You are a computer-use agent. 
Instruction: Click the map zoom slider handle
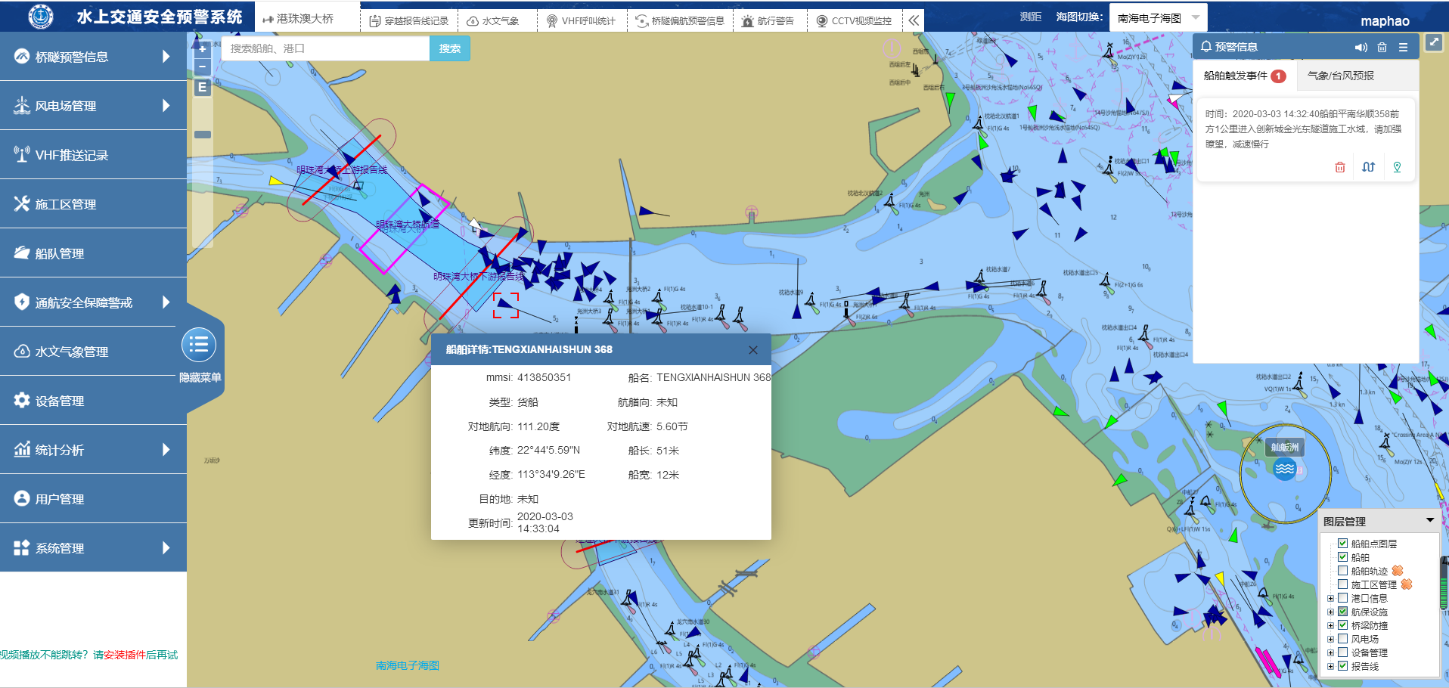pos(203,135)
